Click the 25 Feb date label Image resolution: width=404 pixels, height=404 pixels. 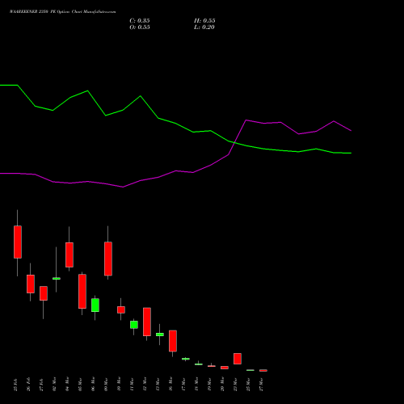(15, 385)
